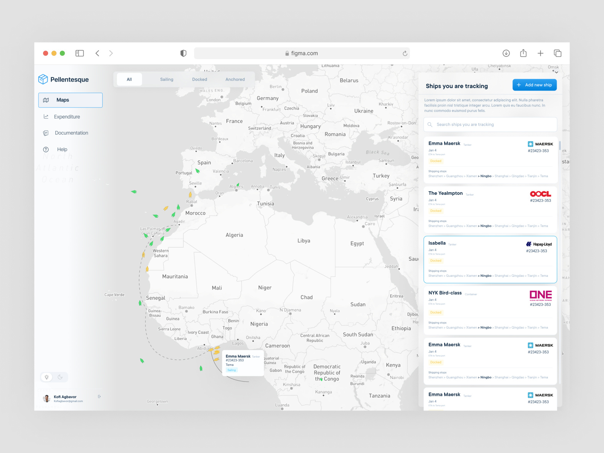Select the Isabella ship card

click(x=490, y=260)
